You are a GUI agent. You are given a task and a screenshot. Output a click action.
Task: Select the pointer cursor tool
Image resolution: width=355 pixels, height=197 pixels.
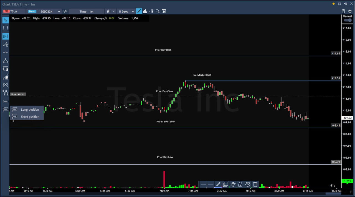6,20
